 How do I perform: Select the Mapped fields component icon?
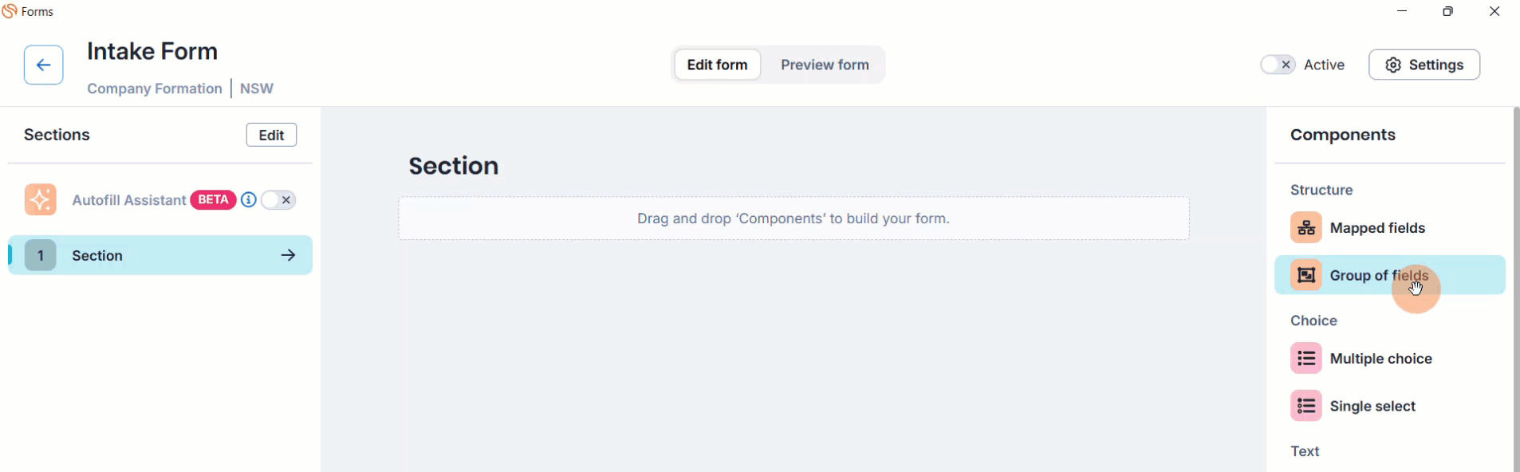pos(1306,227)
